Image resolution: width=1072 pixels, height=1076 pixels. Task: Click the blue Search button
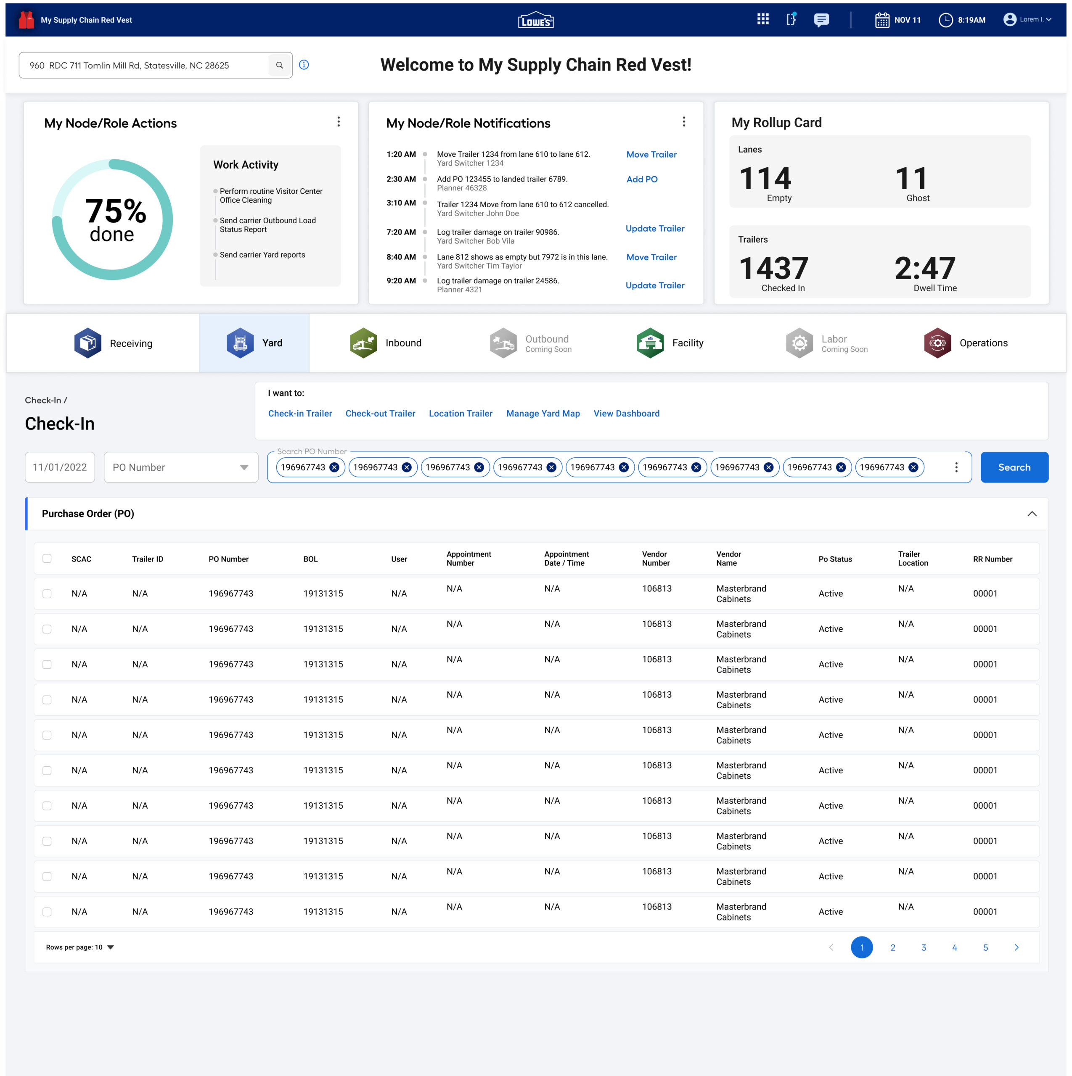coord(1014,467)
